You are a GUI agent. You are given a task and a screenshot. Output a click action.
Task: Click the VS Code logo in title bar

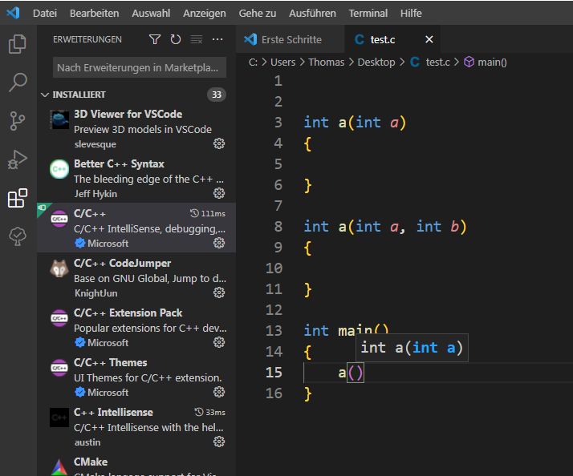coord(13,13)
